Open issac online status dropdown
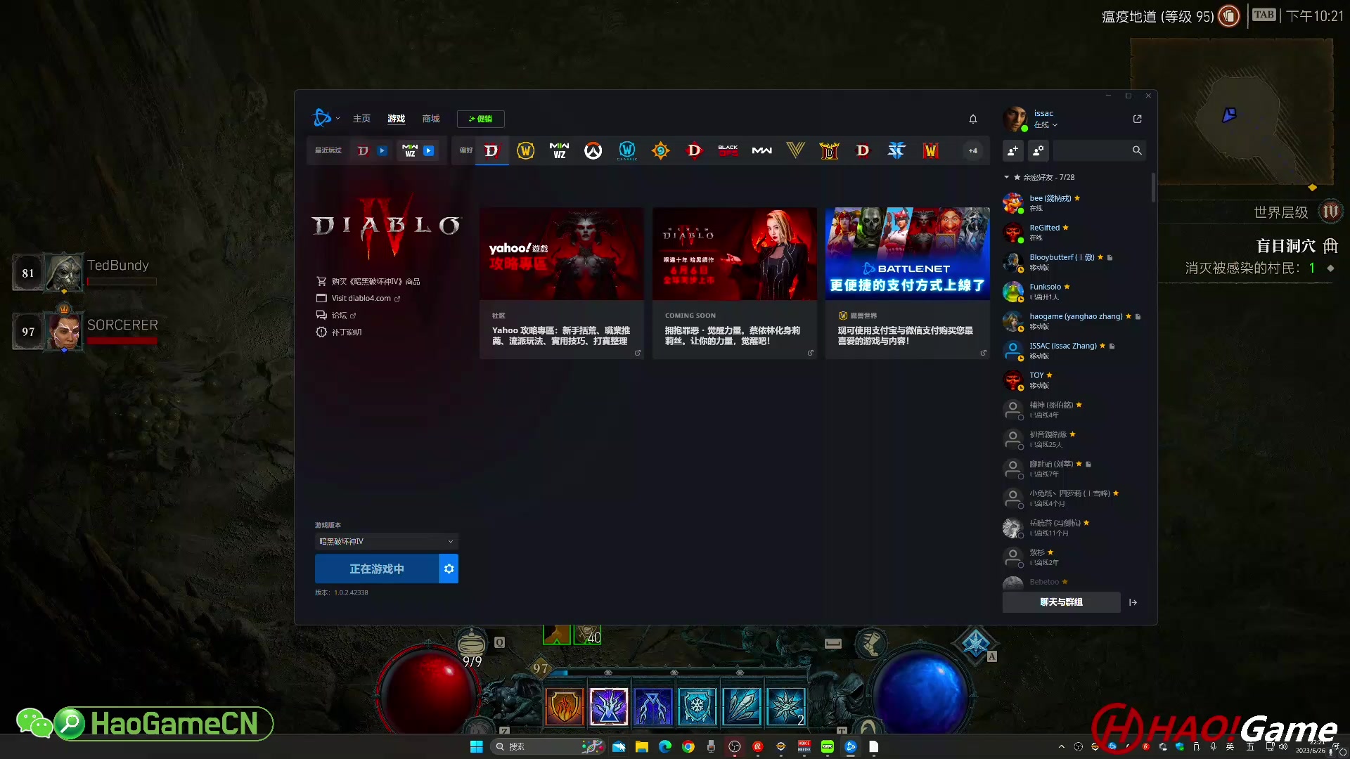 pos(1046,125)
